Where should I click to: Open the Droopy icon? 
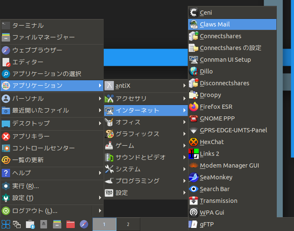[x=193, y=95]
